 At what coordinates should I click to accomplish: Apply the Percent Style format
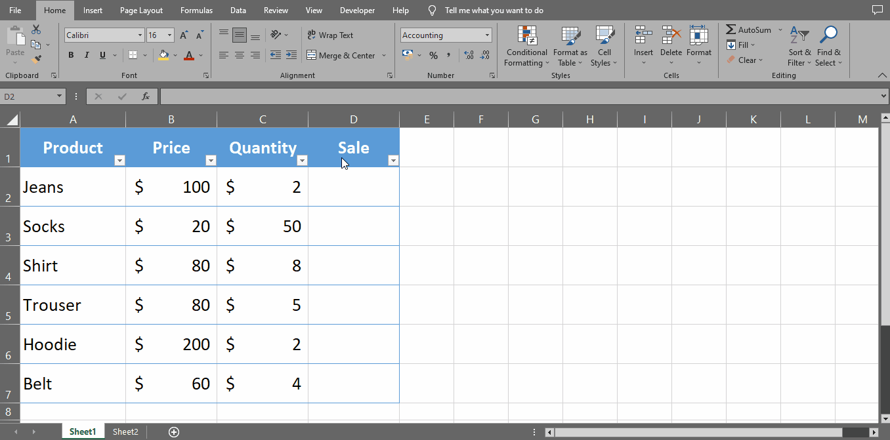[x=433, y=55]
